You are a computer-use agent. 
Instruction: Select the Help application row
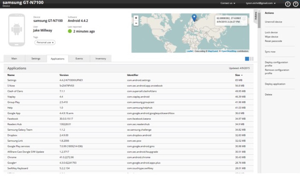[128, 108]
